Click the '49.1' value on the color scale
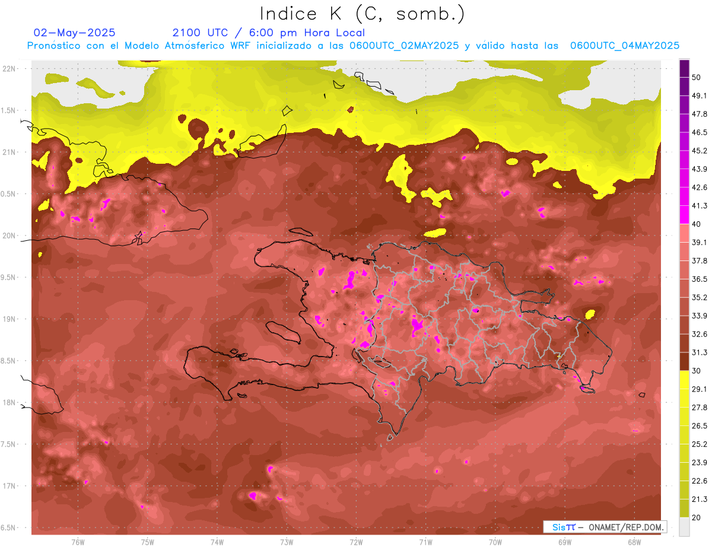Screen dimensions: 712x550 click(700, 96)
